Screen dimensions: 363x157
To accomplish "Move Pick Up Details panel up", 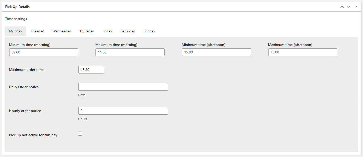I will coord(342,7).
